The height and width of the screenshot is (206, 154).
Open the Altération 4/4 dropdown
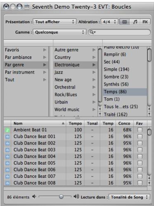click(x=109, y=22)
